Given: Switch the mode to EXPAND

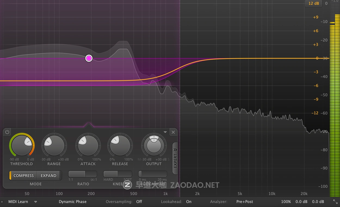Looking at the screenshot, I should pos(48,175).
